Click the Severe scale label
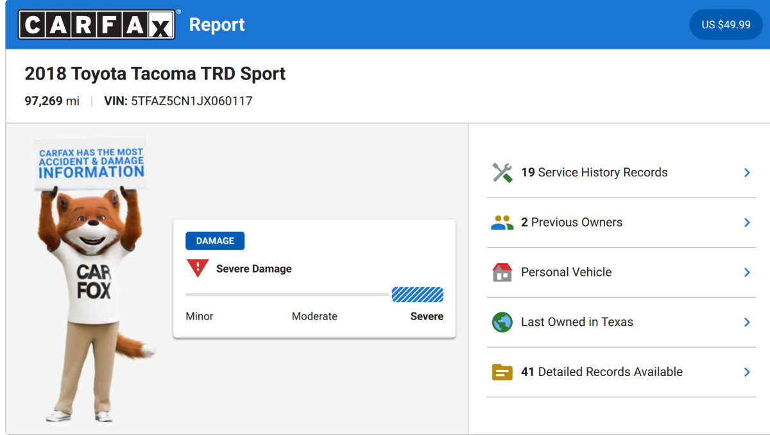 (427, 316)
